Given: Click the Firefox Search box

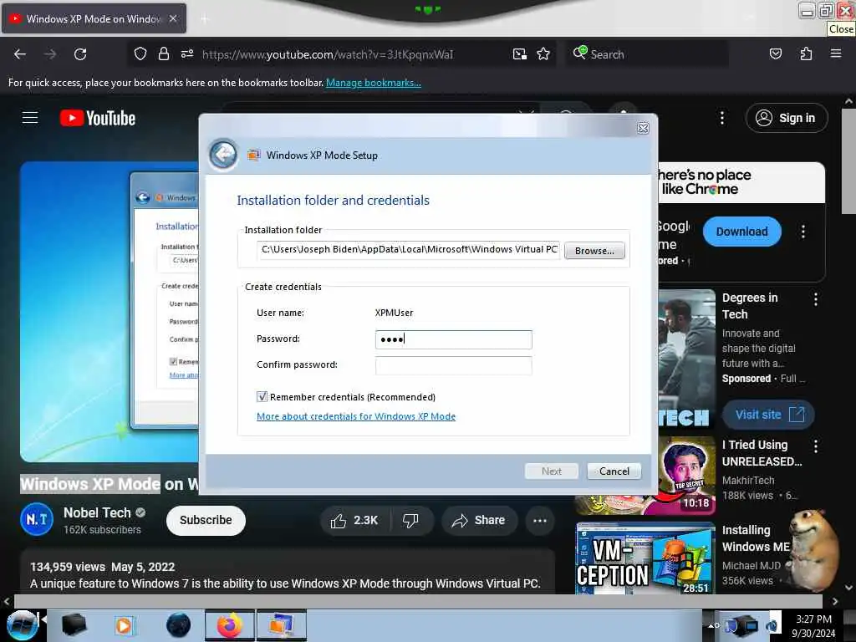Looking at the screenshot, I should (647, 54).
